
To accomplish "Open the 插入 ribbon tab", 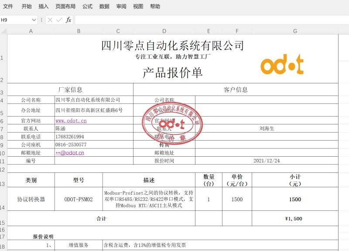I will [x=43, y=7].
